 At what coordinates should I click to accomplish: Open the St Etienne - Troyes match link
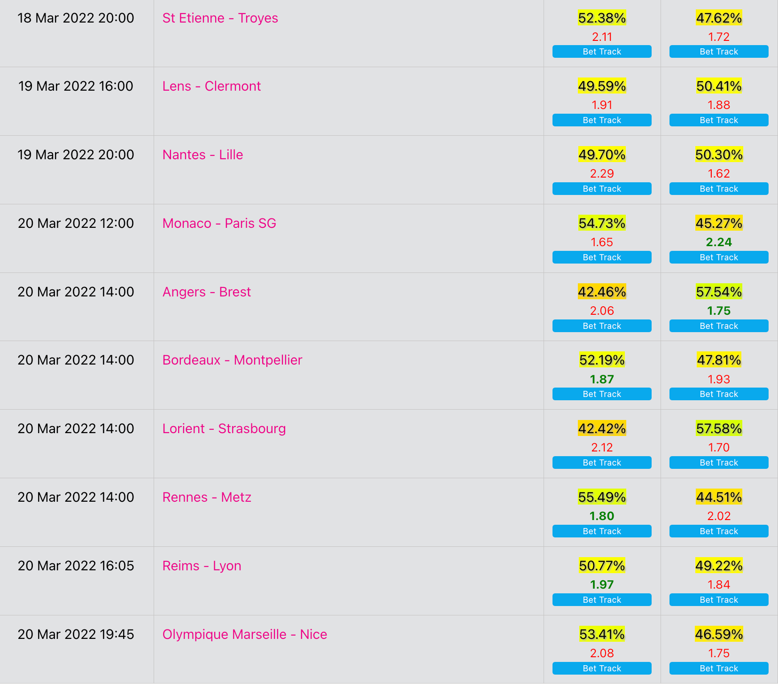(x=220, y=18)
